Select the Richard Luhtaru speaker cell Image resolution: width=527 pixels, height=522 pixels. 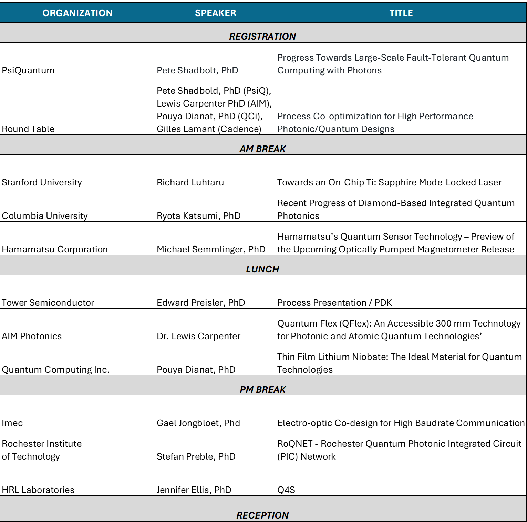[215, 171]
